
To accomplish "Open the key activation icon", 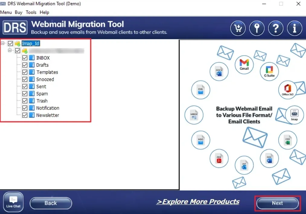I will tap(257, 29).
